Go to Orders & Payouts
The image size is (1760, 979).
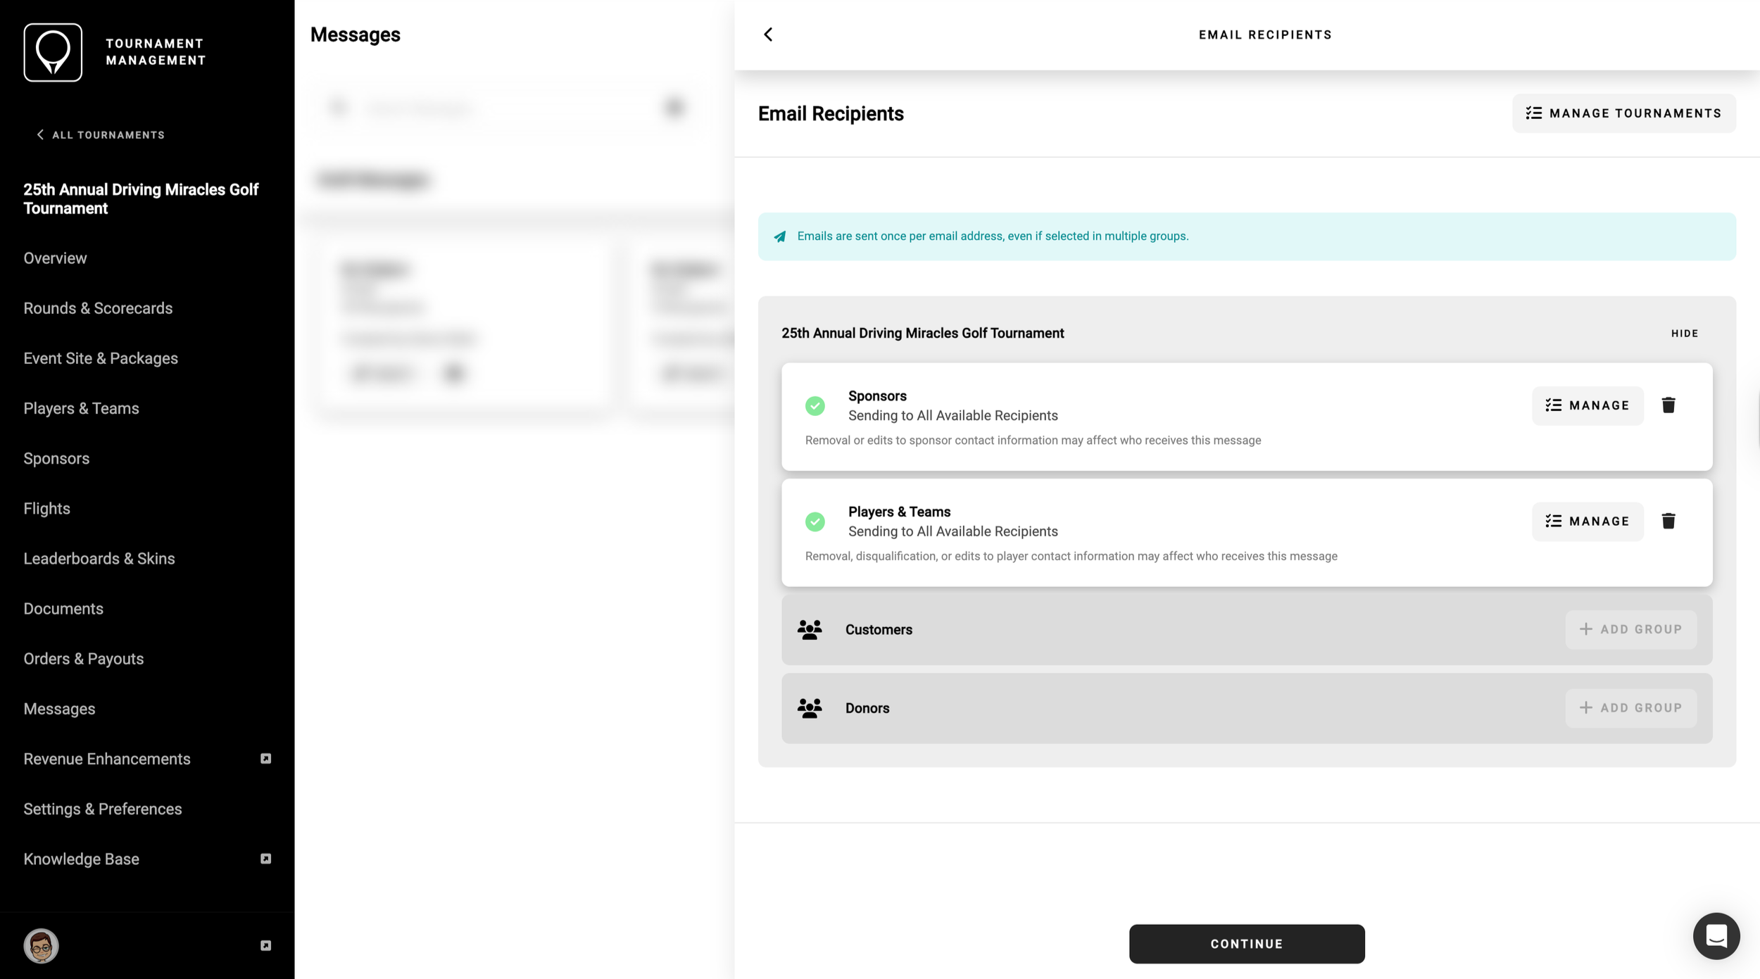(x=83, y=658)
